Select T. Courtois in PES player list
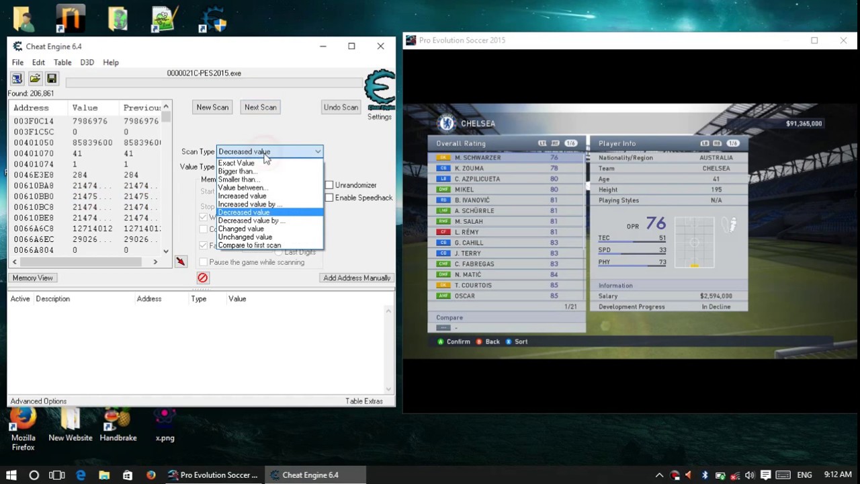 pos(506,285)
